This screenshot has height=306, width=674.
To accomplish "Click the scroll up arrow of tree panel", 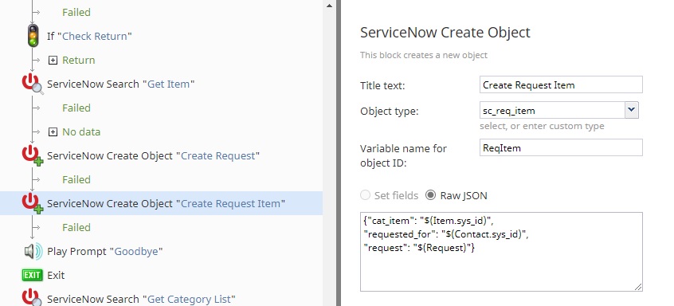I will [x=329, y=6].
